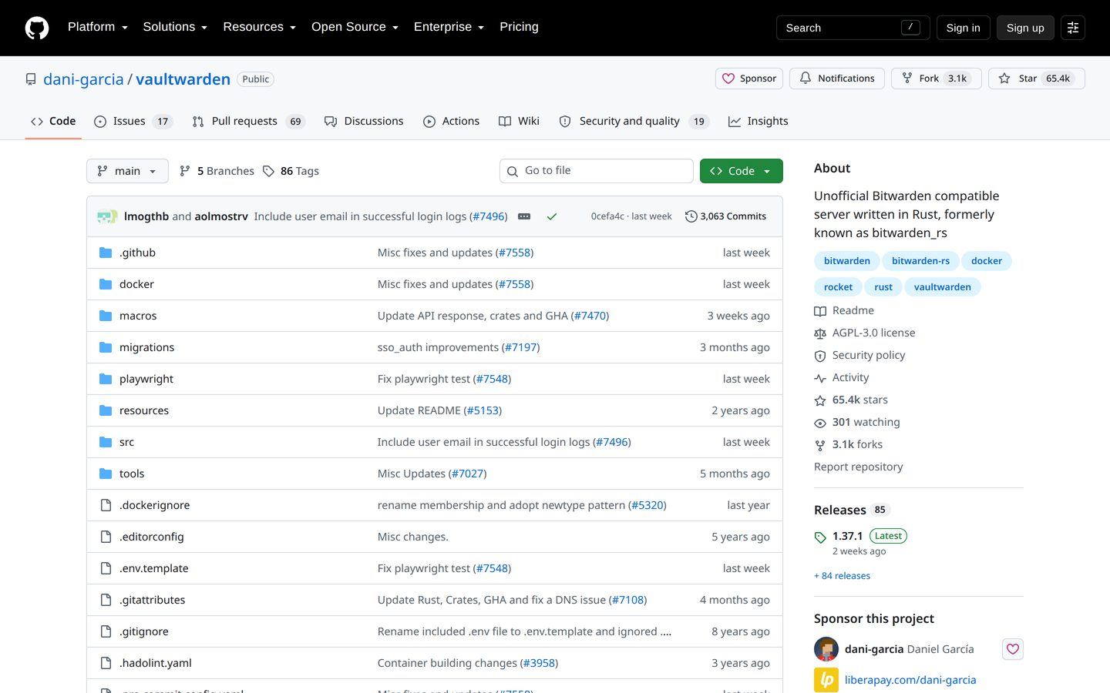Click the liberapay sponsor logo icon
Viewport: 1110px width, 693px height.
(x=826, y=680)
